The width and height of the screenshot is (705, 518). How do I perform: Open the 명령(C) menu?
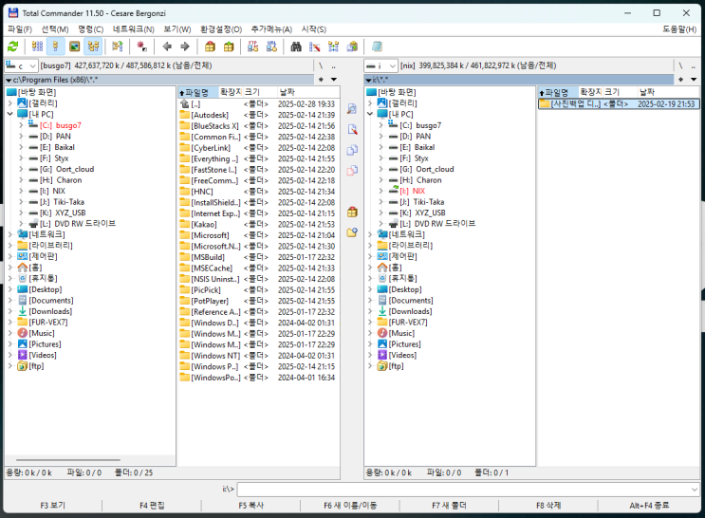(x=91, y=29)
